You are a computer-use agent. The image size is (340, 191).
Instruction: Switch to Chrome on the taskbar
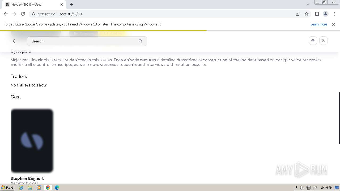[48, 188]
